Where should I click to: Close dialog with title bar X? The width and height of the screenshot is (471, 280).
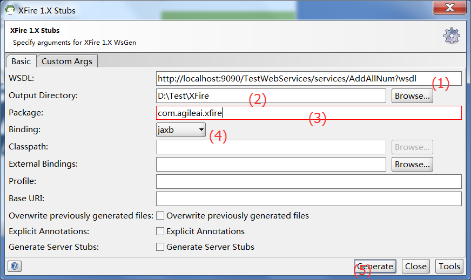tap(449, 8)
